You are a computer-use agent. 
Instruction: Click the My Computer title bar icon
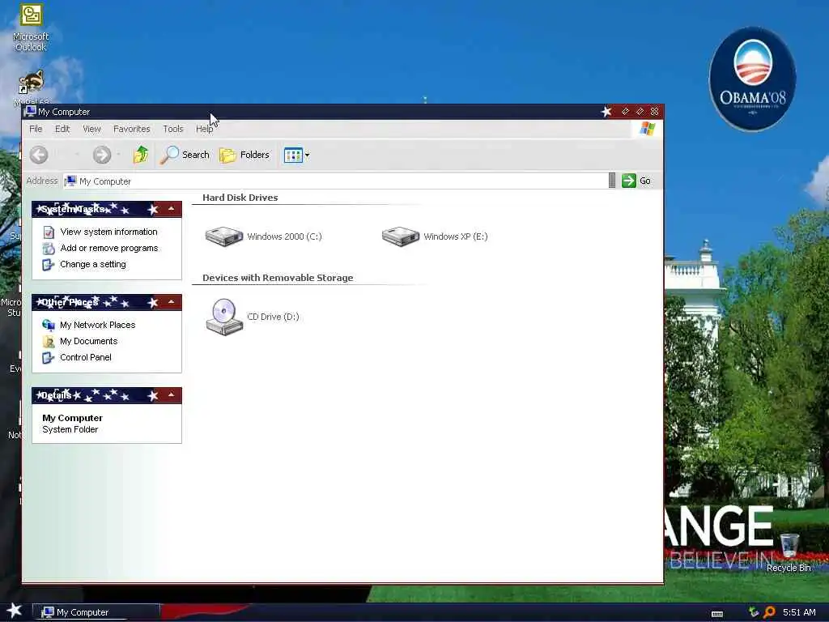(31, 111)
